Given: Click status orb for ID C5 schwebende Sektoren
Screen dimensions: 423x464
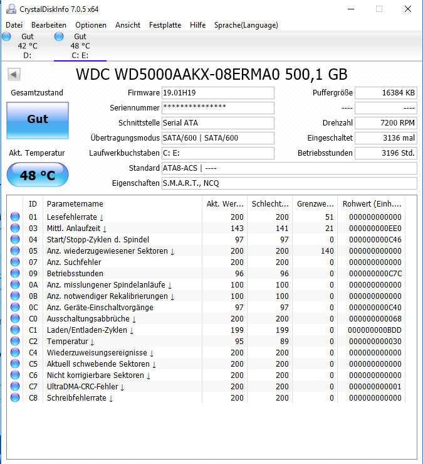Looking at the screenshot, I should [15, 364].
